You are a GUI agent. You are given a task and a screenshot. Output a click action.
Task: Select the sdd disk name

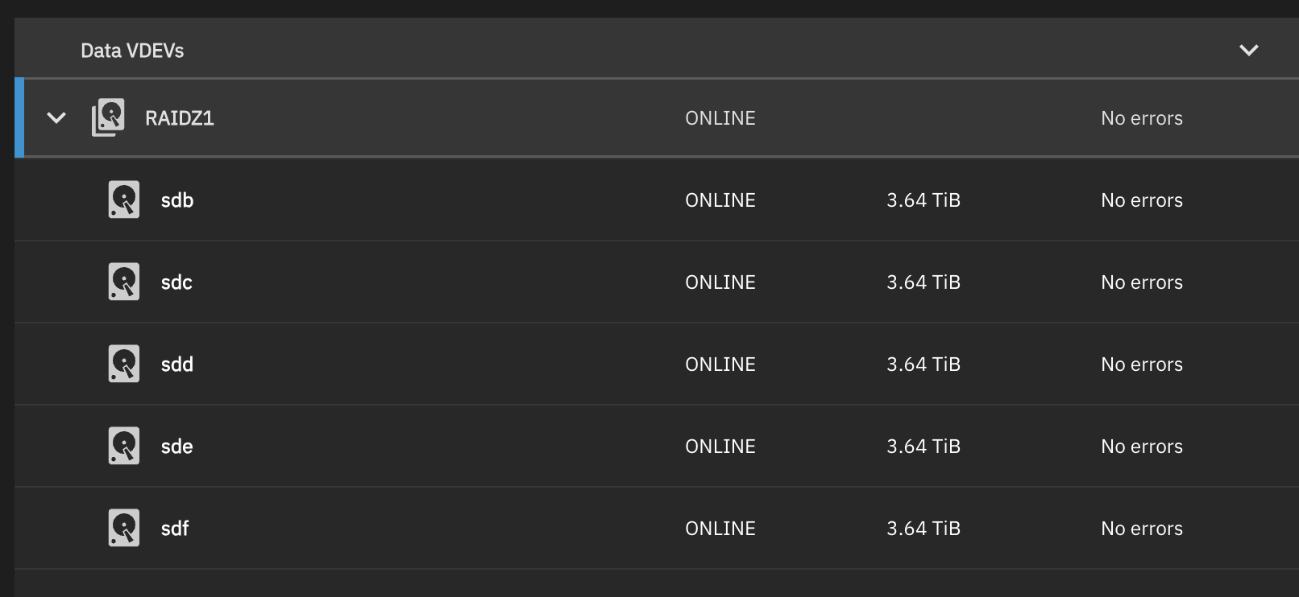176,364
